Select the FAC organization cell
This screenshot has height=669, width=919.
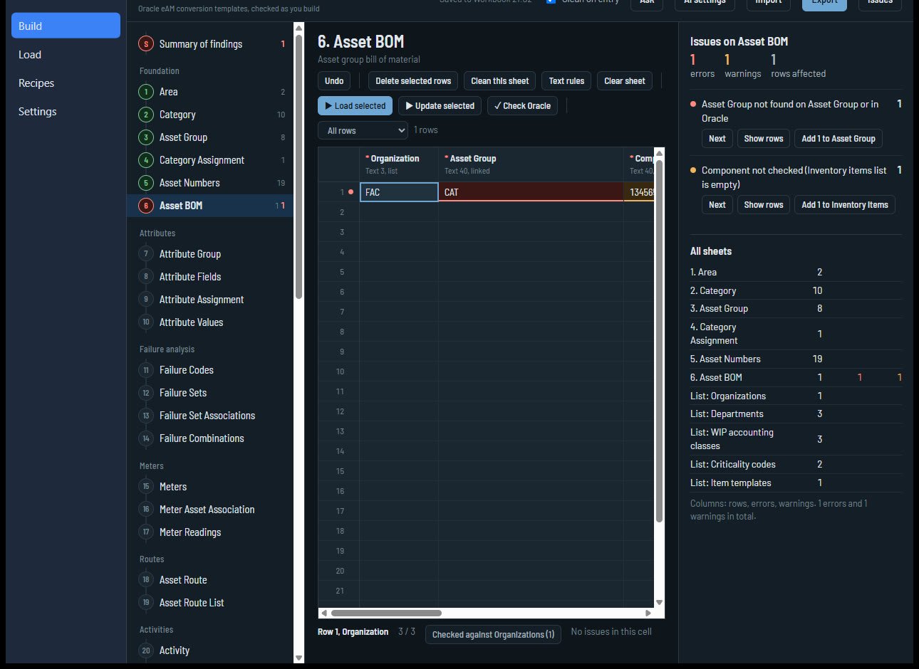click(399, 192)
